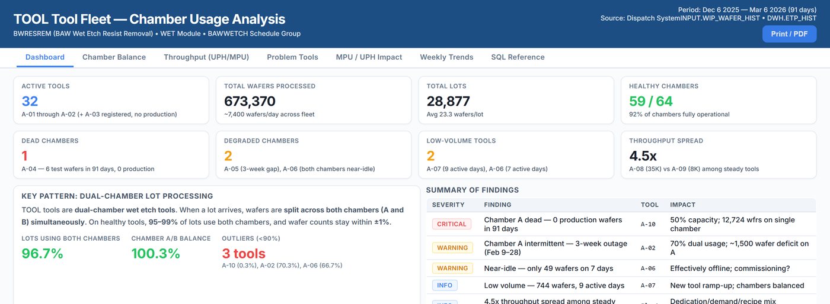The width and height of the screenshot is (830, 304).
Task: Click '92% of chambers fully operational' note
Action: click(679, 114)
